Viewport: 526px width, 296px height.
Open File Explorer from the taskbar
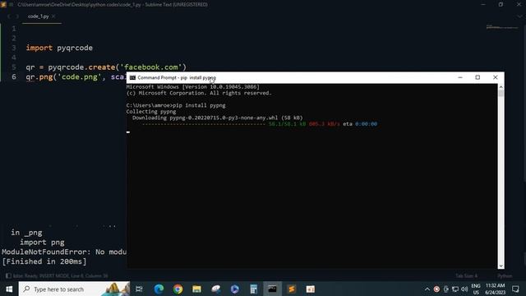pyautogui.click(x=196, y=289)
